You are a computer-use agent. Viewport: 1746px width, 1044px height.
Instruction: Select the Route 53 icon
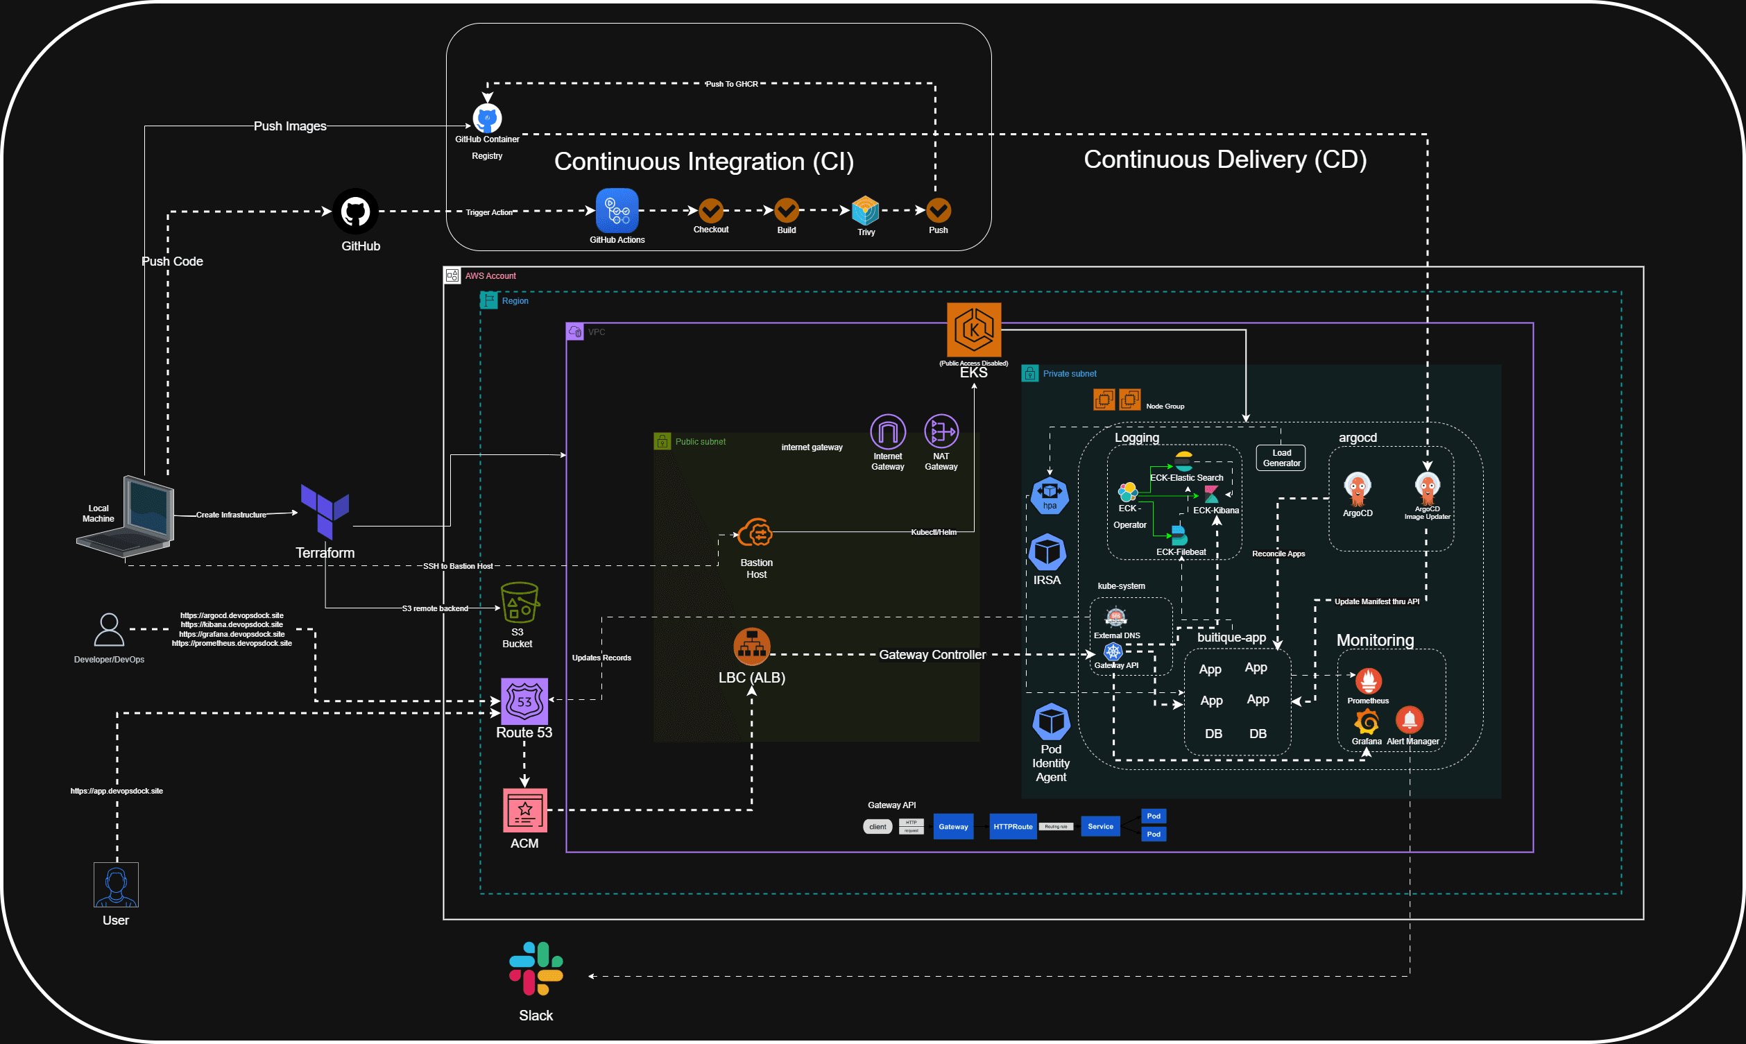(x=524, y=701)
